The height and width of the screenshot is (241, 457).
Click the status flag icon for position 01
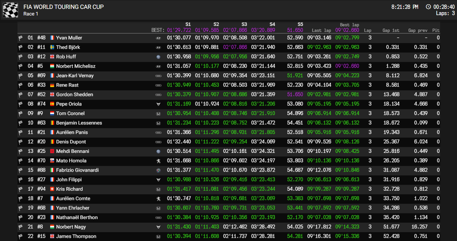20,38
